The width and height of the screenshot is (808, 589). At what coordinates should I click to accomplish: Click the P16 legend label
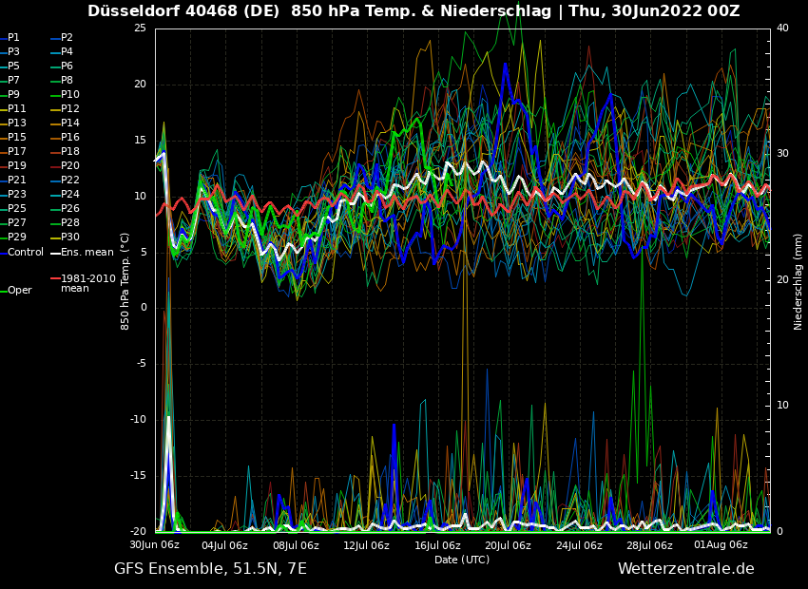pyautogui.click(x=70, y=138)
